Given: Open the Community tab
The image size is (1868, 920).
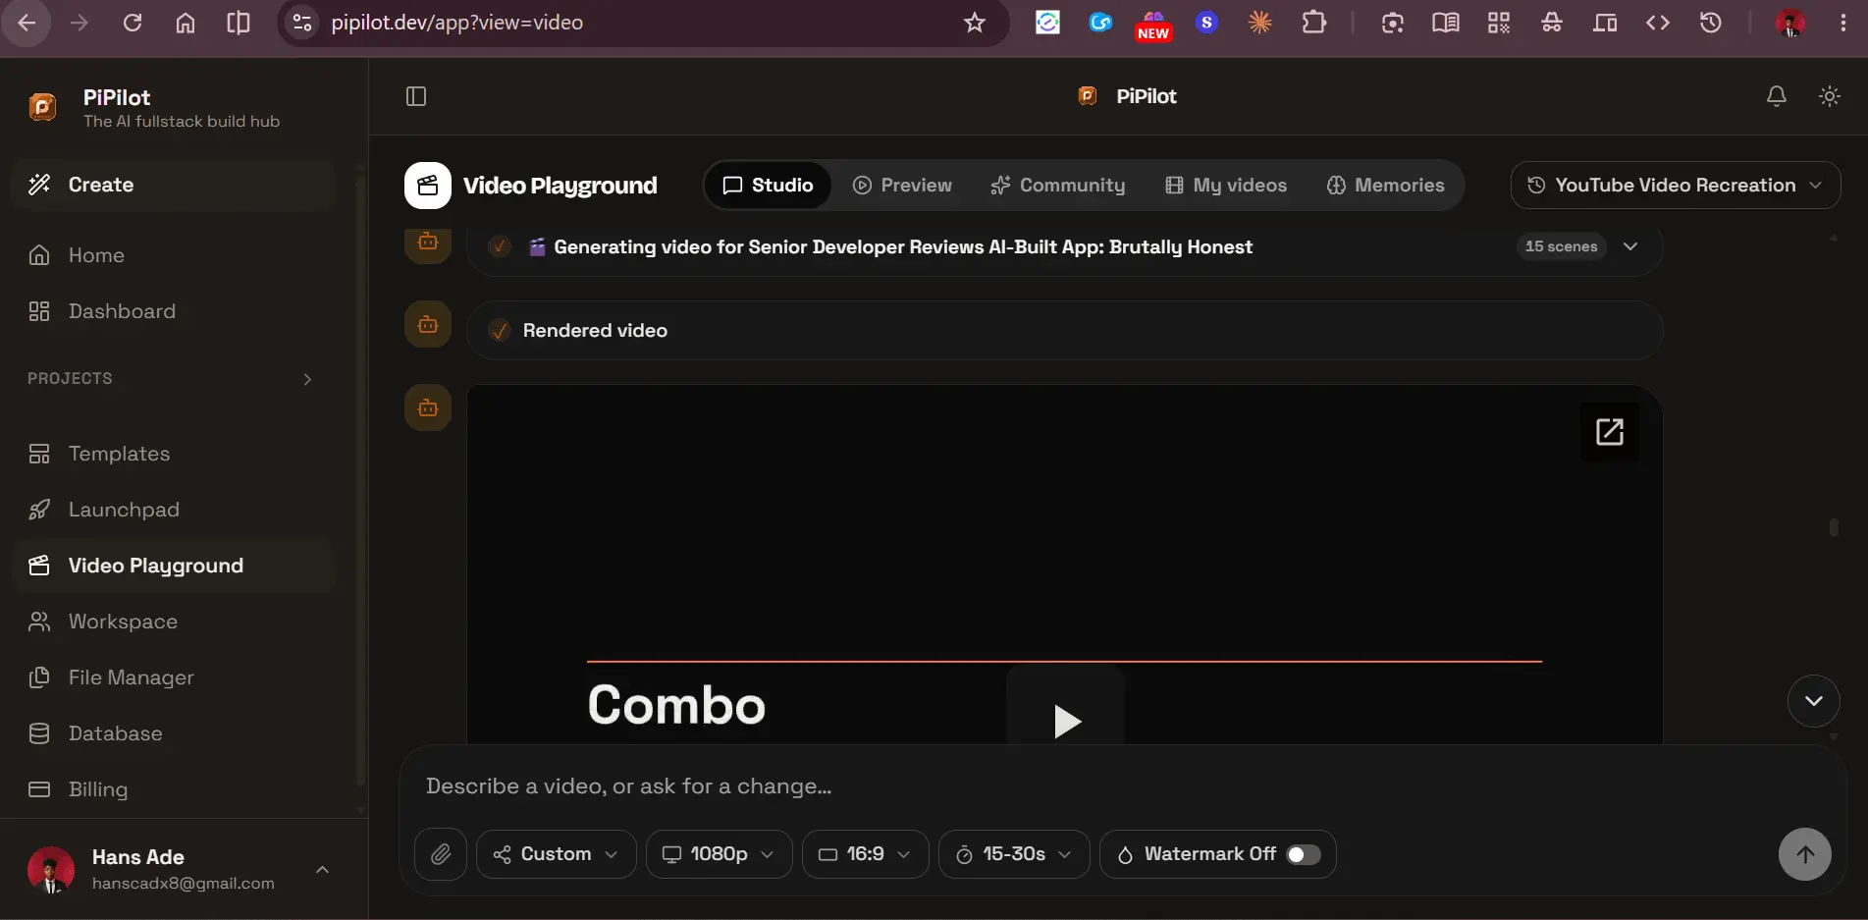Looking at the screenshot, I should tap(1058, 186).
